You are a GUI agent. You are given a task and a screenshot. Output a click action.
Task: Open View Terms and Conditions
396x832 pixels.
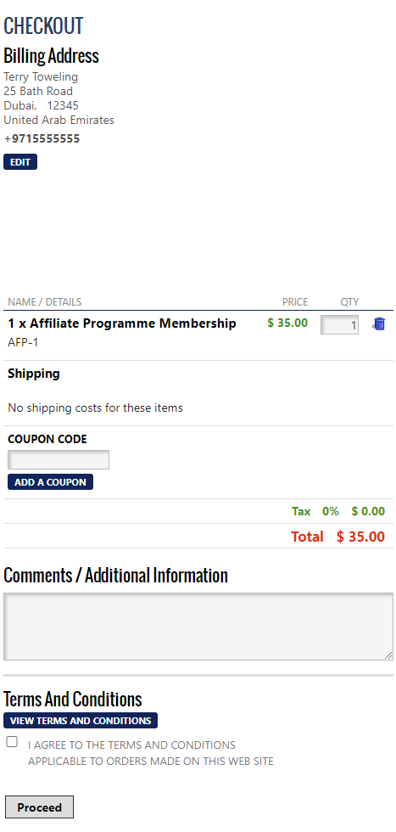coord(81,721)
